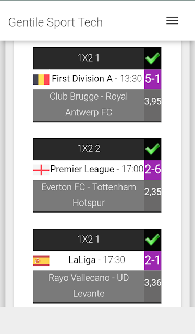Open Rayo Vallecano - UD Levante match
The height and width of the screenshot is (334, 195).
89,287
